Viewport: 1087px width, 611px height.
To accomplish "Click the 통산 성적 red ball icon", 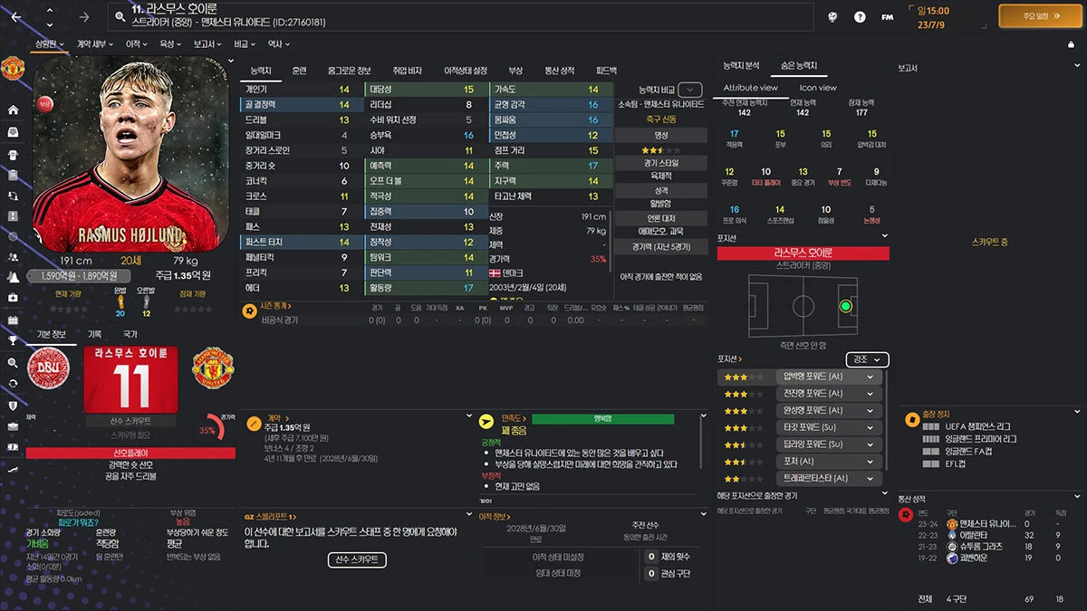I will (x=906, y=514).
